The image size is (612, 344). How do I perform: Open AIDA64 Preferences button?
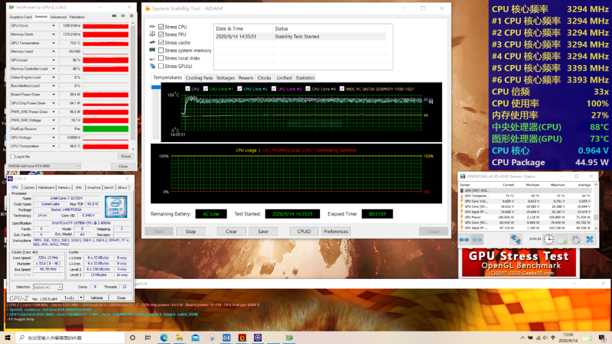click(x=335, y=231)
